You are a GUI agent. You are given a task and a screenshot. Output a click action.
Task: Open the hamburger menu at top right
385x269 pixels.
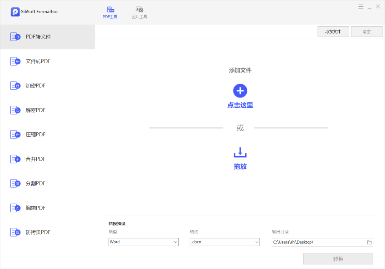(361, 6)
